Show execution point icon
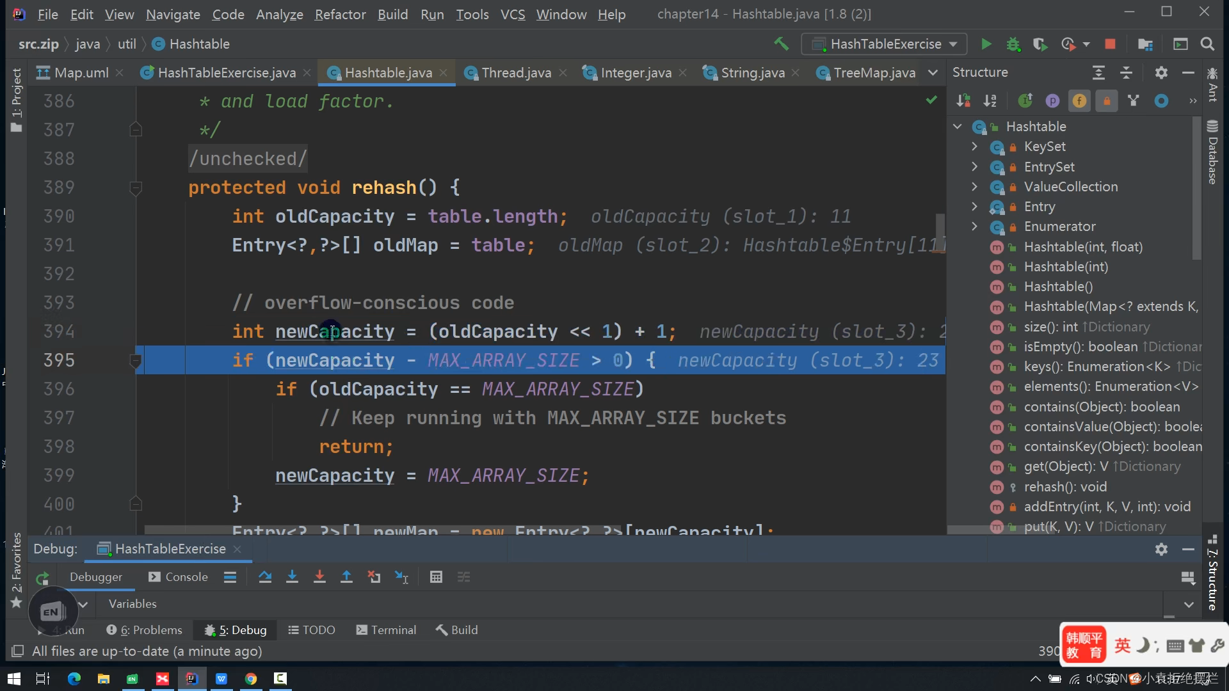The width and height of the screenshot is (1229, 691). pyautogui.click(x=230, y=577)
